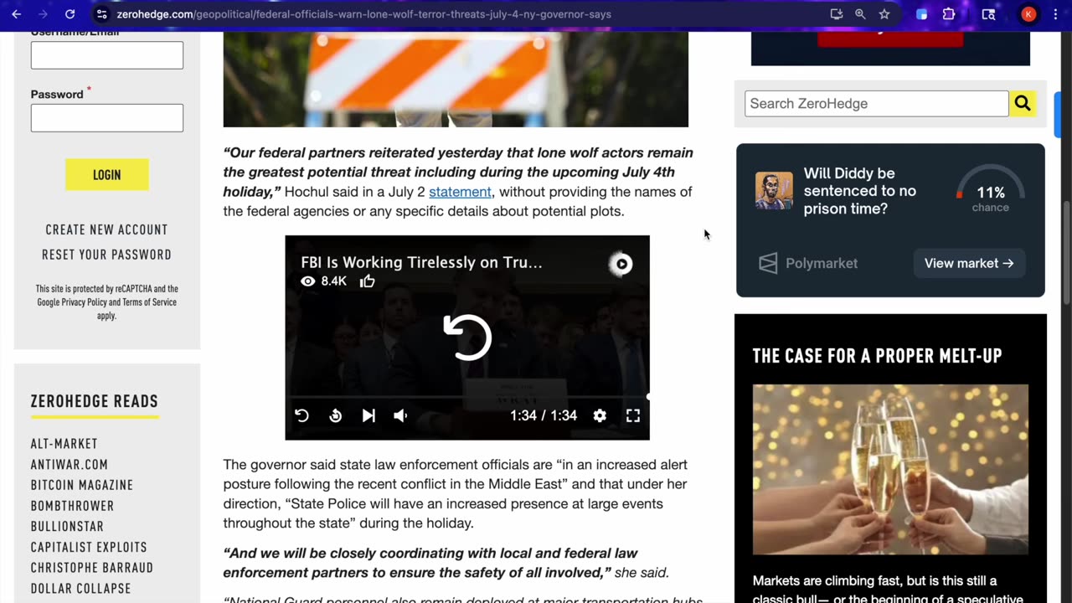The height and width of the screenshot is (603, 1072).
Task: Open the Hochul statement link
Action: (460, 192)
